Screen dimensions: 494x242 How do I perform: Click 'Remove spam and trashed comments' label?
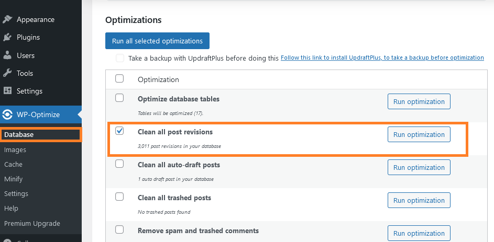click(x=198, y=231)
